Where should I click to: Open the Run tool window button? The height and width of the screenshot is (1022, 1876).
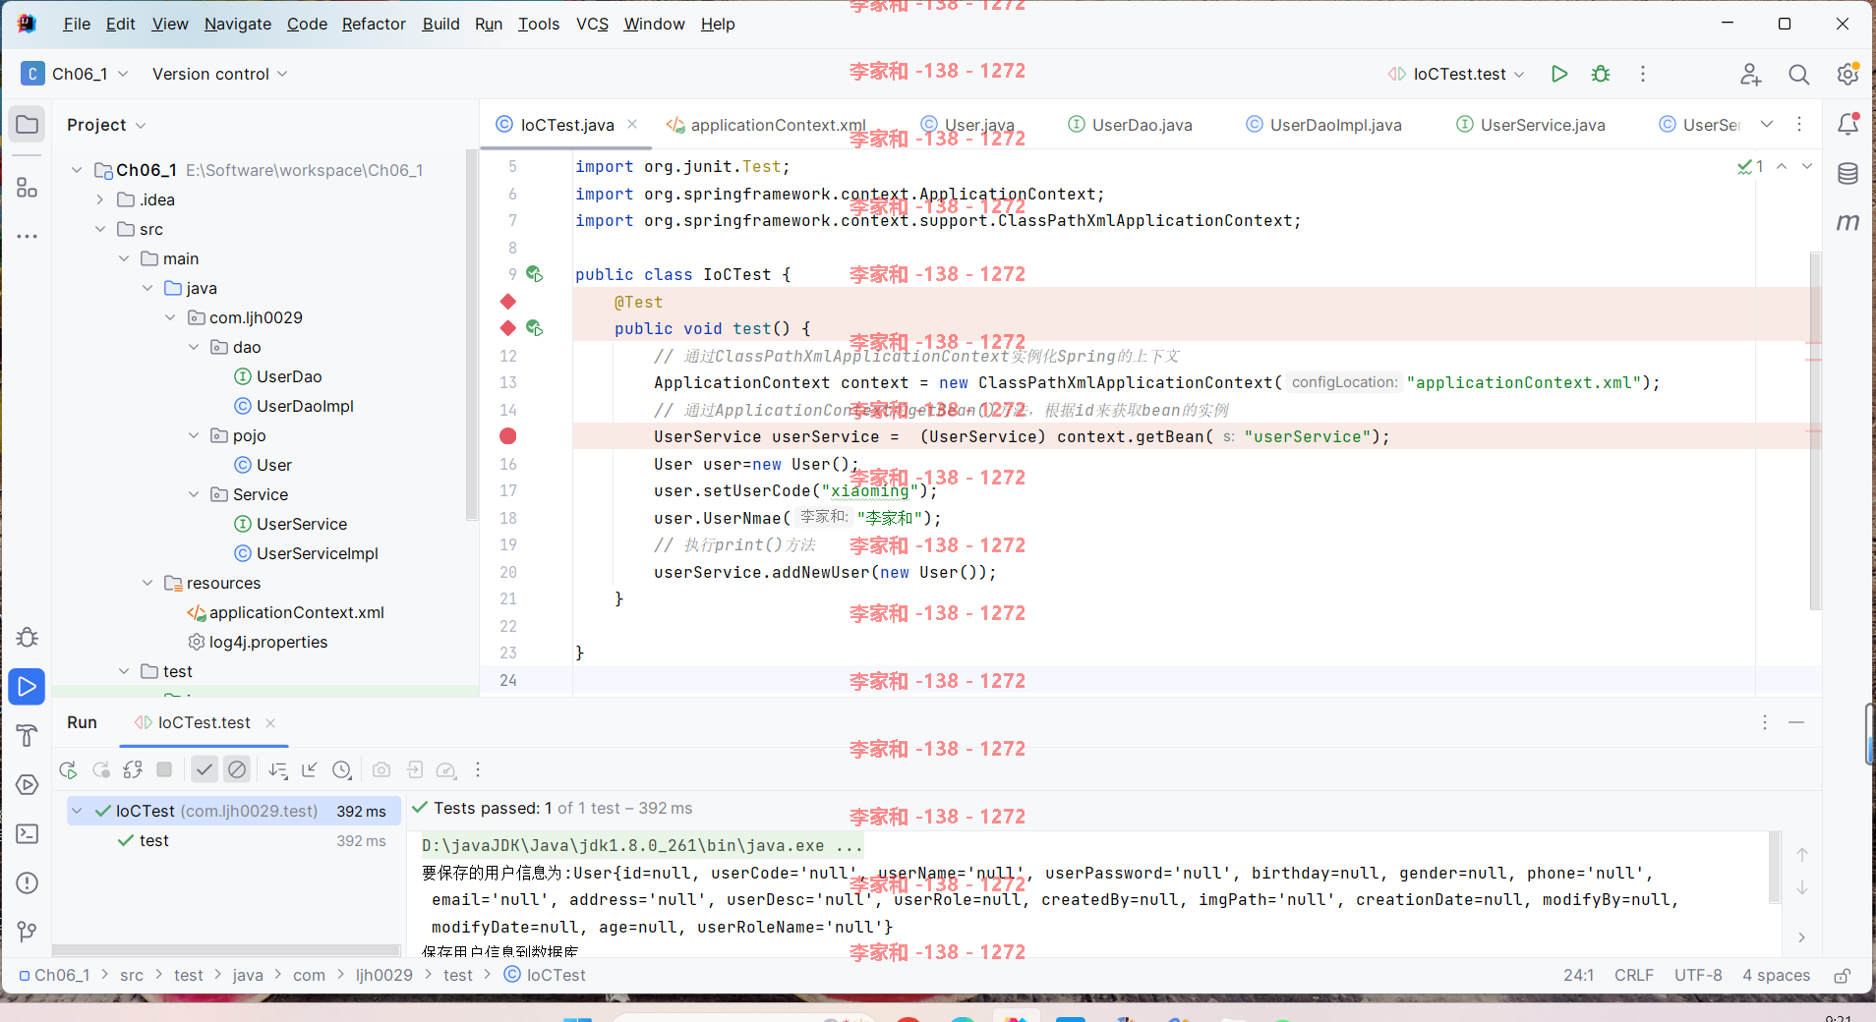click(28, 686)
